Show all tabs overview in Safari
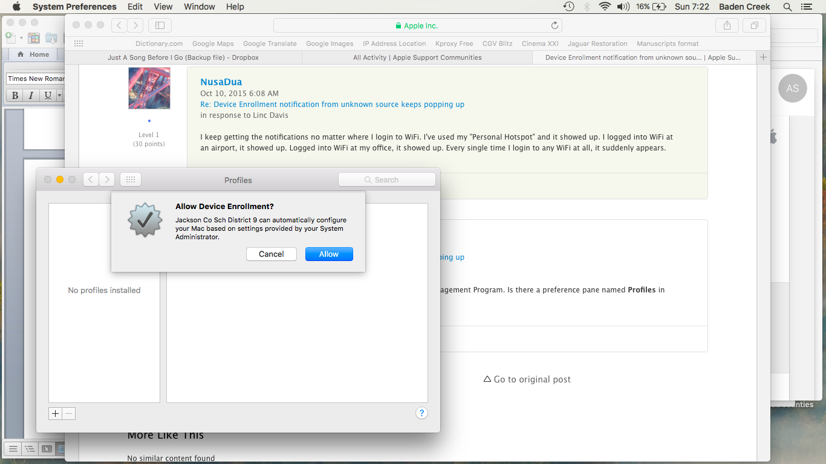826x464 pixels. [x=755, y=25]
